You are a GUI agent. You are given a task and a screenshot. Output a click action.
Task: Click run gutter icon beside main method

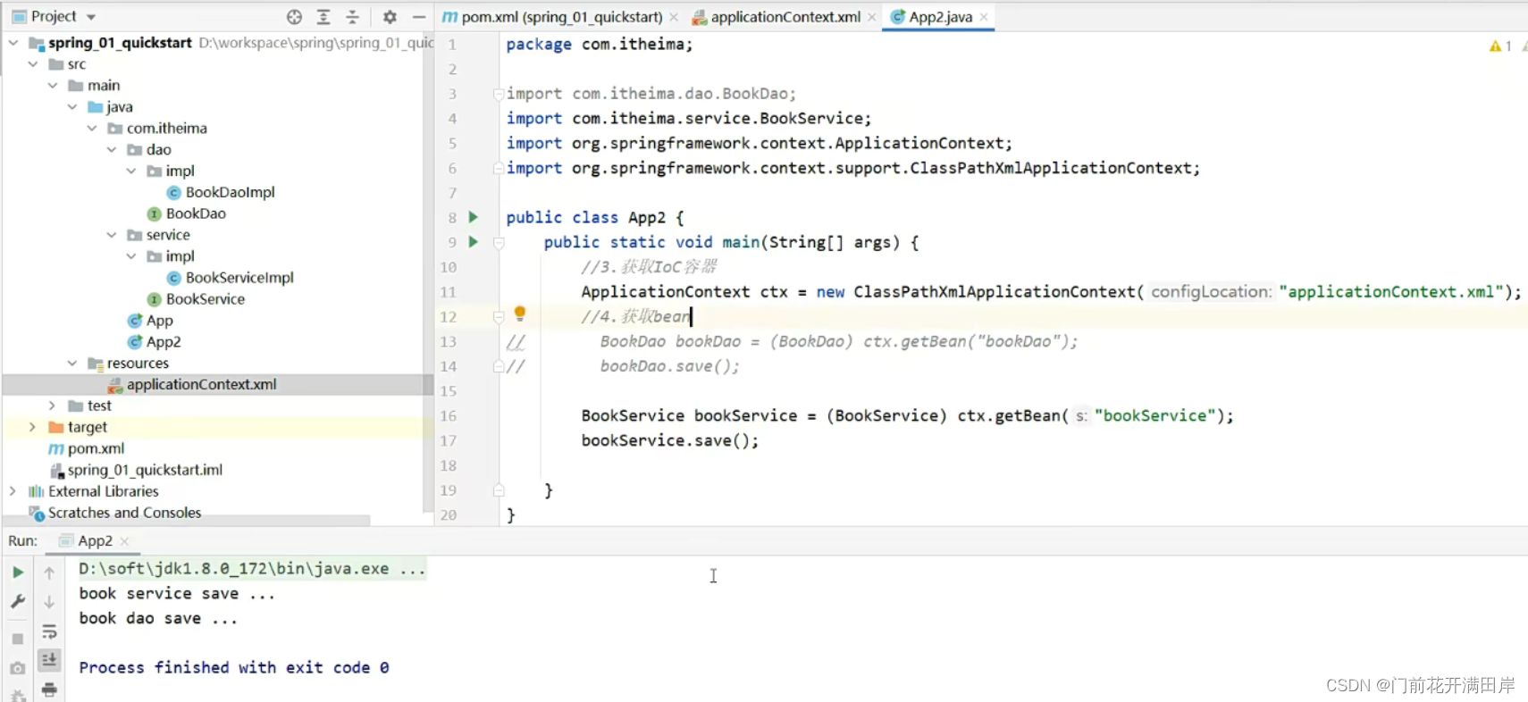(474, 242)
